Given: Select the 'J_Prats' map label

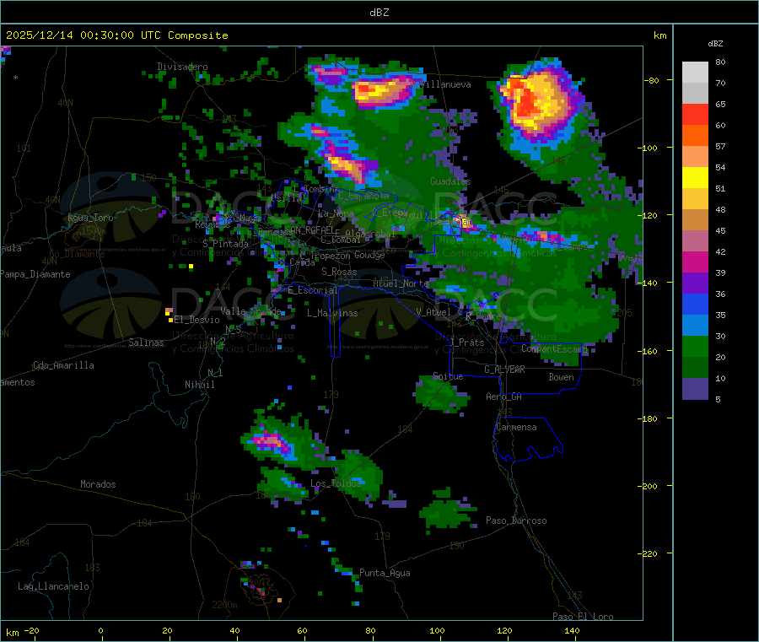Looking at the screenshot, I should click(x=467, y=342).
